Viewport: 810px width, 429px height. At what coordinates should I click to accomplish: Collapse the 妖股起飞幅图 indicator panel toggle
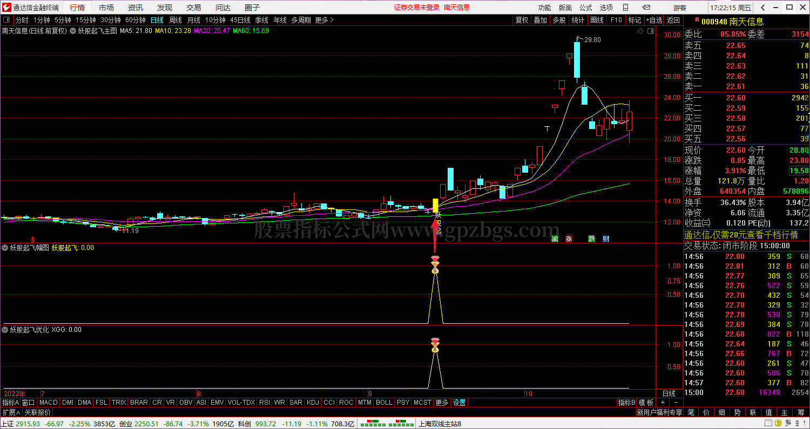[5, 248]
